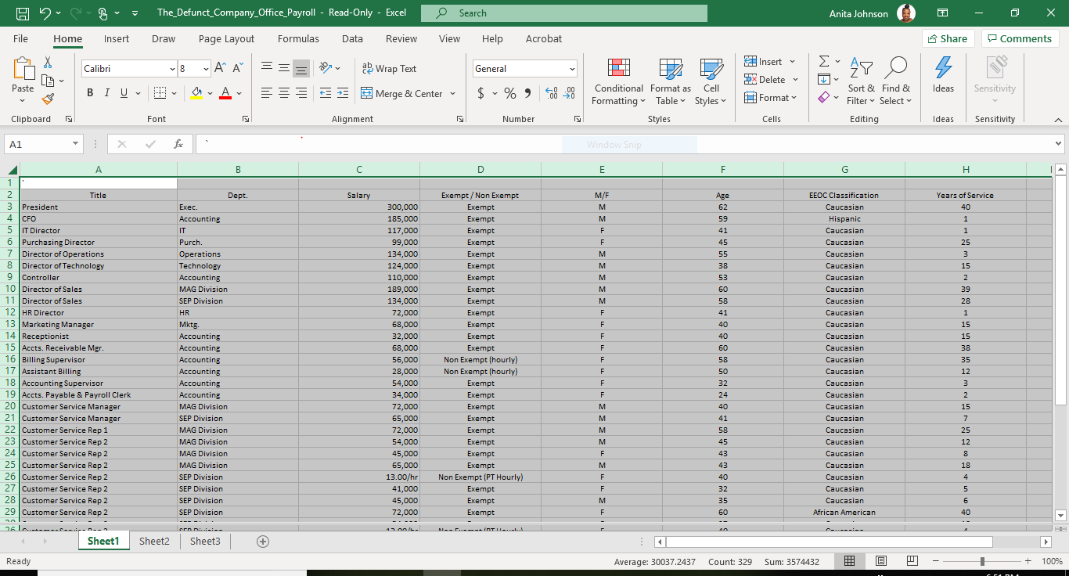Add a new worksheet with the plus button
This screenshot has width=1069, height=576.
point(263,541)
